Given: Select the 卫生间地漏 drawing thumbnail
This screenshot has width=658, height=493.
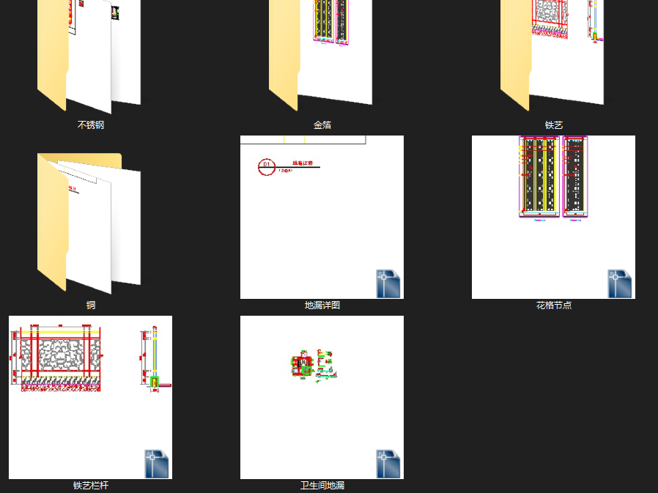Looking at the screenshot, I should tap(322, 397).
